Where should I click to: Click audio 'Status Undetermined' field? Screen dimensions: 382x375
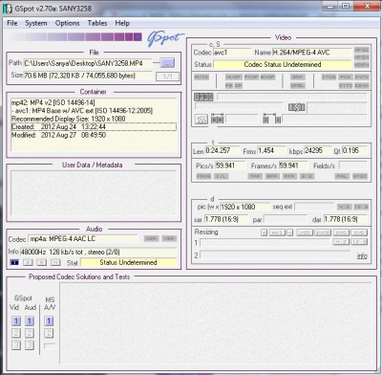pyautogui.click(x=129, y=262)
